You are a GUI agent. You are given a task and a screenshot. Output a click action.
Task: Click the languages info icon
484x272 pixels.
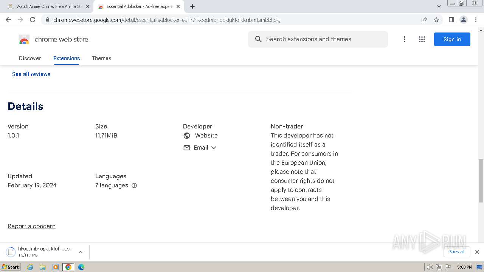click(x=134, y=185)
